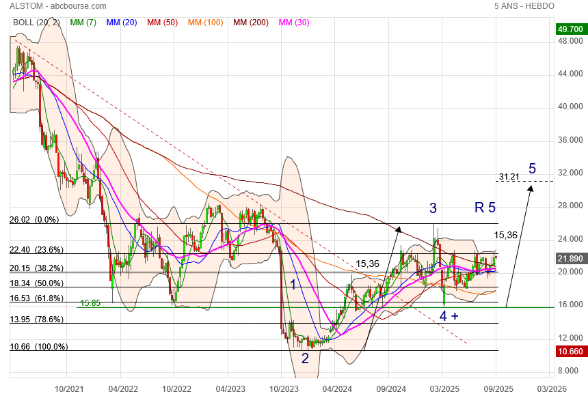Click the 32.000 price axis label
The height and width of the screenshot is (396, 588).
570,173
